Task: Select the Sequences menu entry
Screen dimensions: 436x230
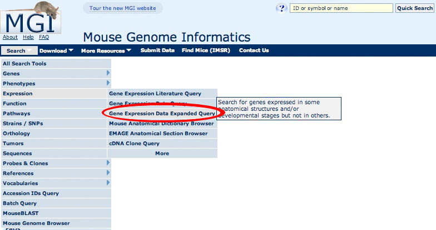Action: [54, 153]
